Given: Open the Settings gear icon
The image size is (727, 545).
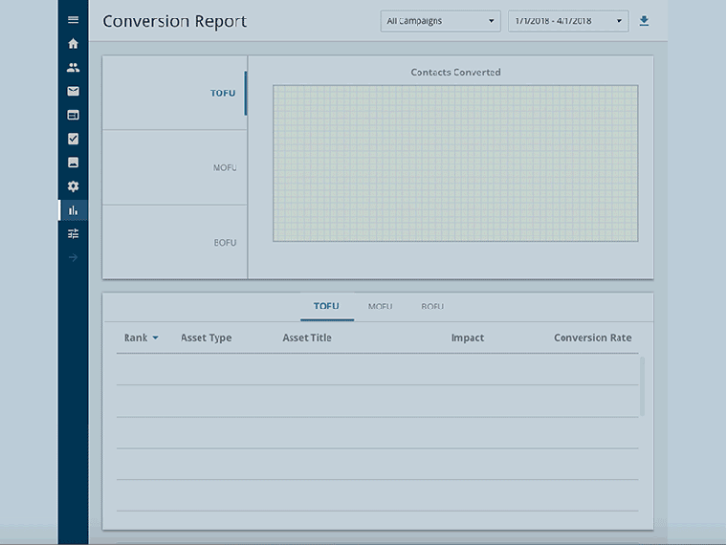Looking at the screenshot, I should (74, 186).
